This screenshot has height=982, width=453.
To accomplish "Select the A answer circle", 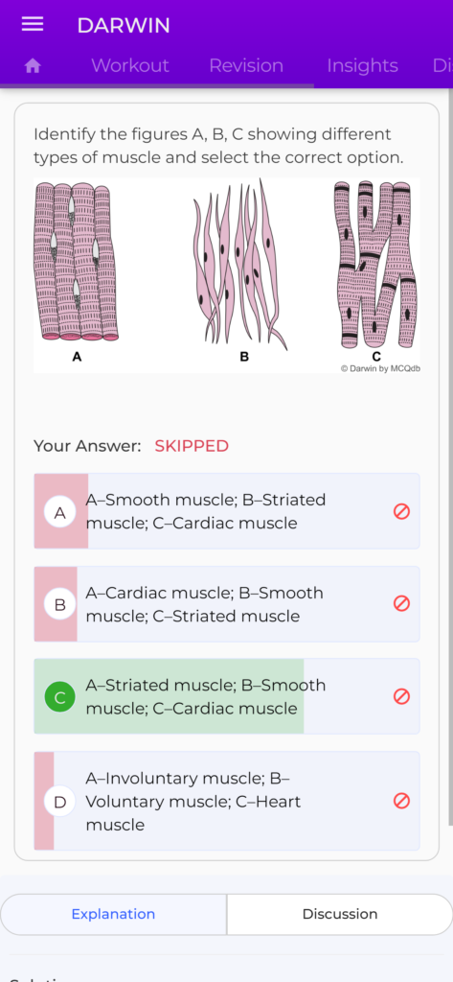I will tap(60, 512).
